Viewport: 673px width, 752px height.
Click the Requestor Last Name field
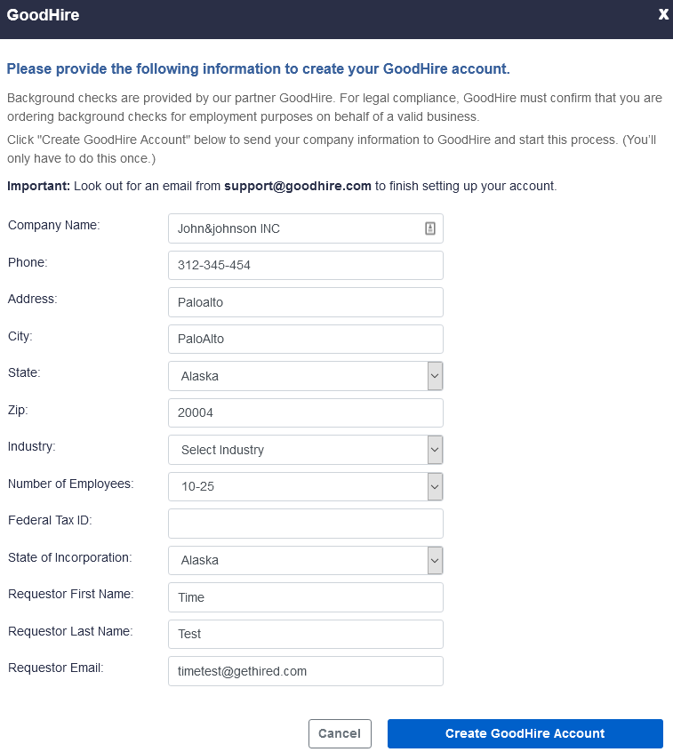[x=305, y=634]
